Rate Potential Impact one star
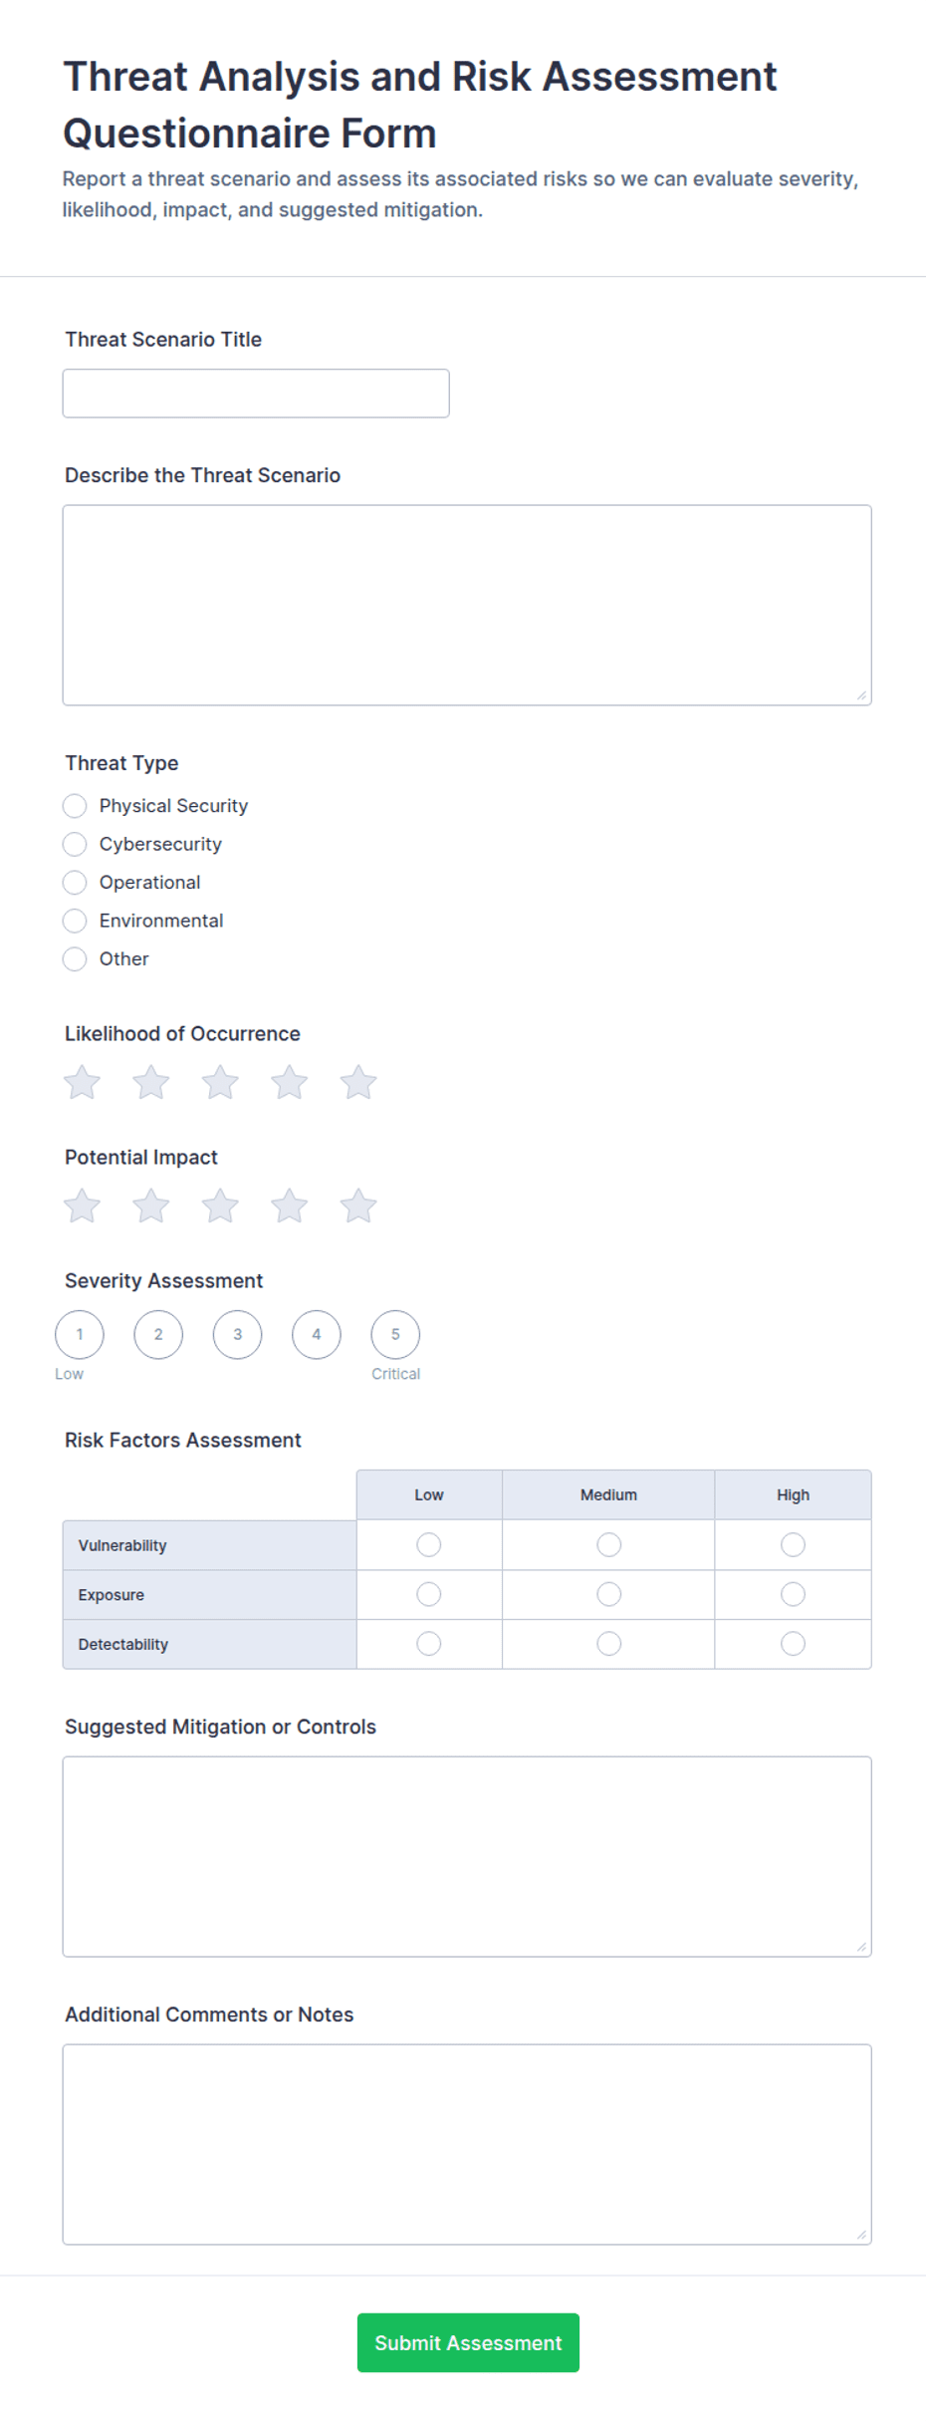The width and height of the screenshot is (926, 2421). [82, 1206]
